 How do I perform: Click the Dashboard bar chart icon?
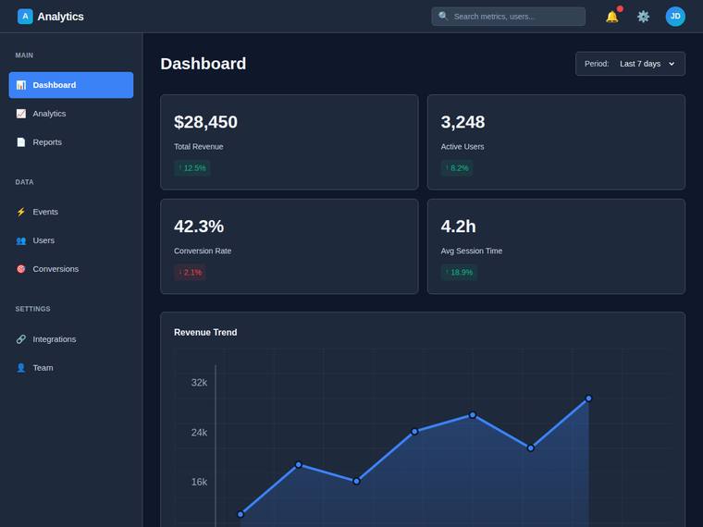[21, 85]
